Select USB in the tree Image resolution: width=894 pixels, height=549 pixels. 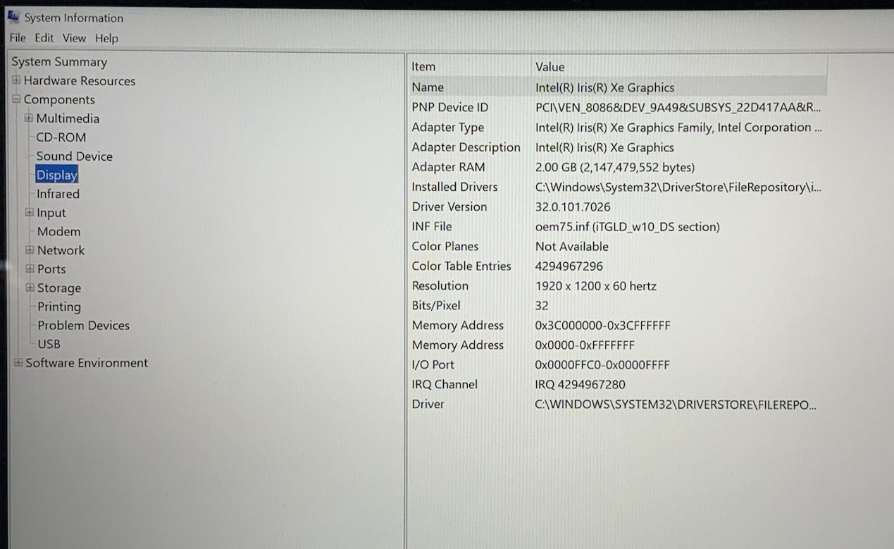(49, 344)
